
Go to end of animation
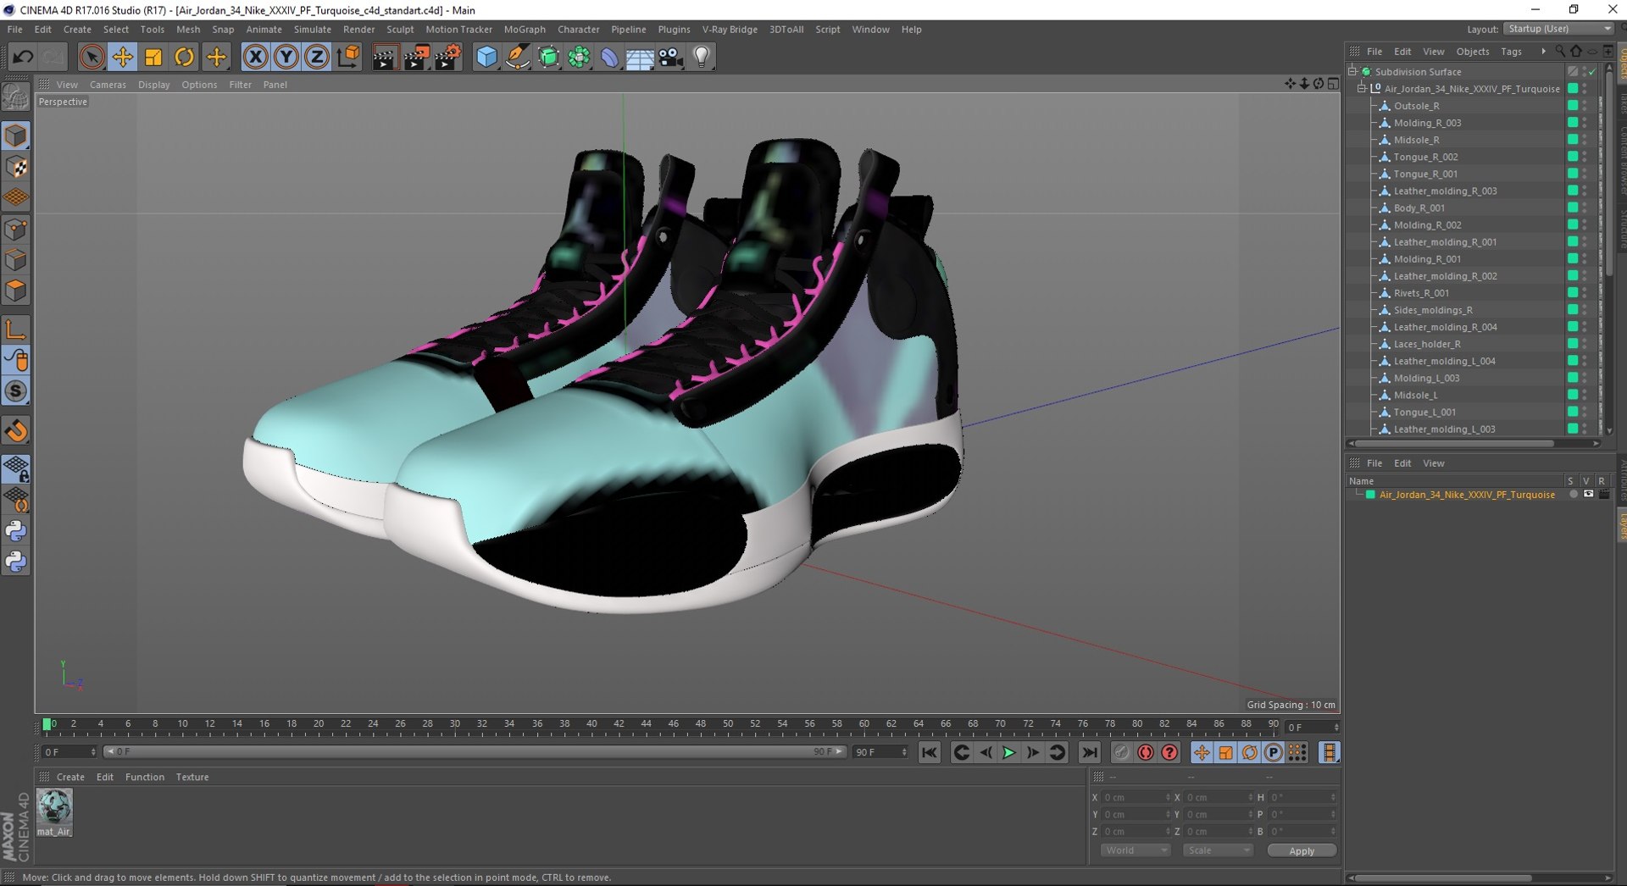click(x=1090, y=752)
